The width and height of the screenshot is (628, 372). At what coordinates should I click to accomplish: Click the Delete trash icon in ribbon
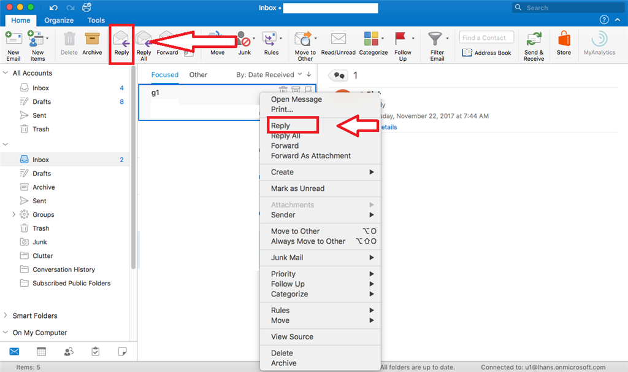pyautogui.click(x=69, y=39)
